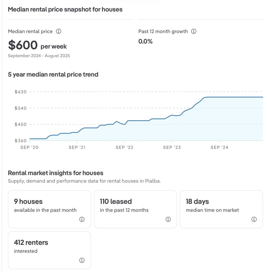This screenshot has width=267, height=272.
Task: Click SEP '22 axis label
Action: click(x=124, y=147)
